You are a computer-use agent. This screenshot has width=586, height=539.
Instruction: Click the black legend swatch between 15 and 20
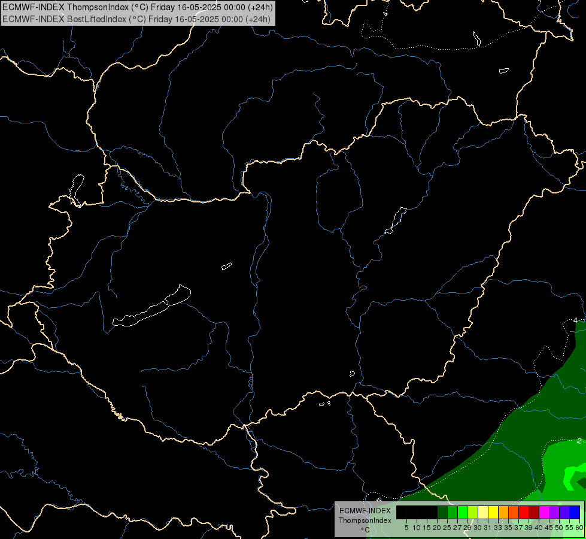point(432,512)
